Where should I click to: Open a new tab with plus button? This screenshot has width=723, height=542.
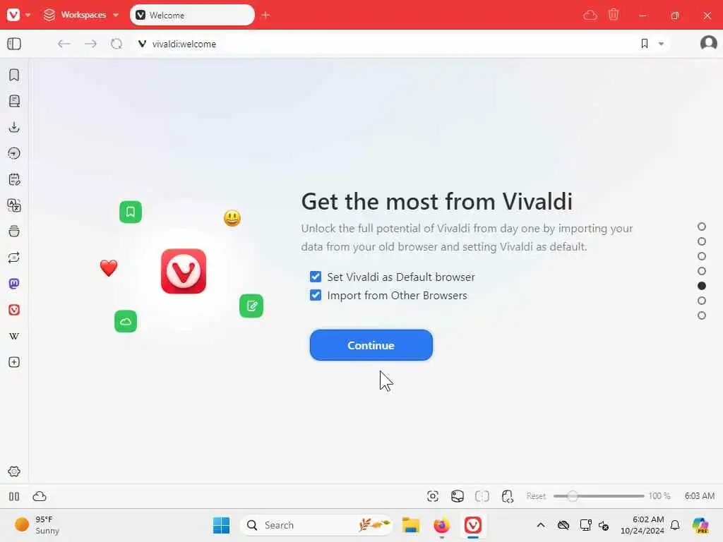pos(265,16)
